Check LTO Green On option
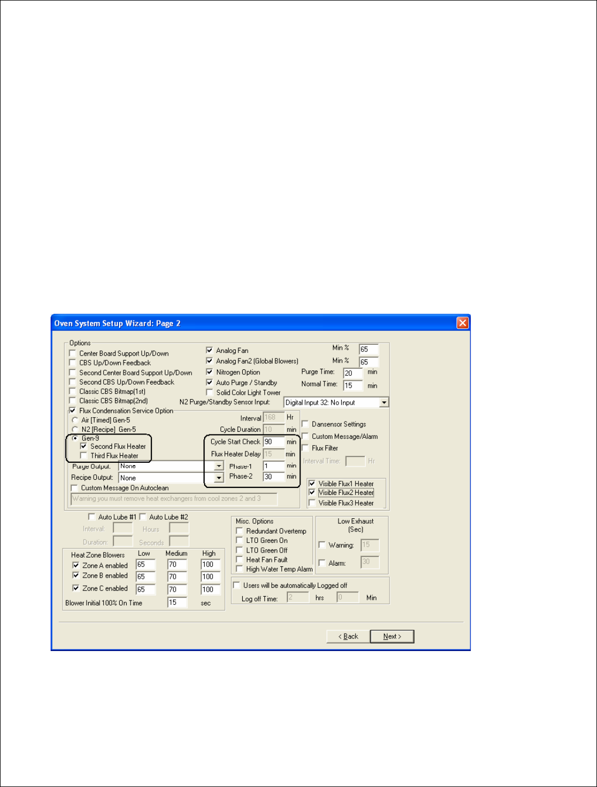The height and width of the screenshot is (787, 597). (x=239, y=541)
